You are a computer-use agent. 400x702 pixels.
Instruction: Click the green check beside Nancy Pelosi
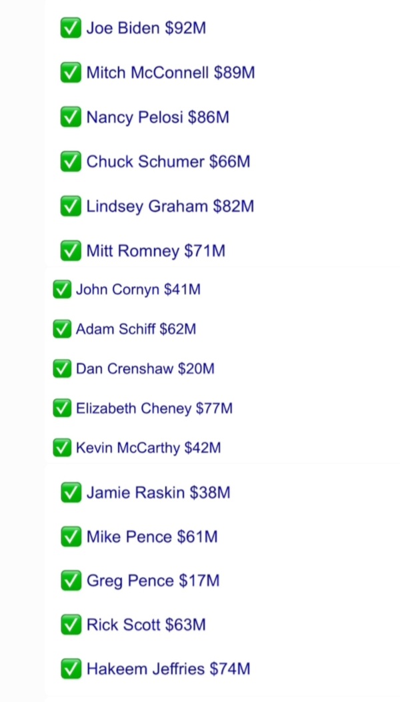click(71, 117)
